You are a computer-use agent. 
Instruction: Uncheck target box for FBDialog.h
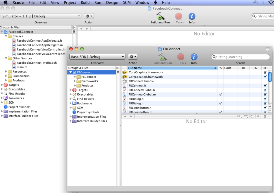265,99
